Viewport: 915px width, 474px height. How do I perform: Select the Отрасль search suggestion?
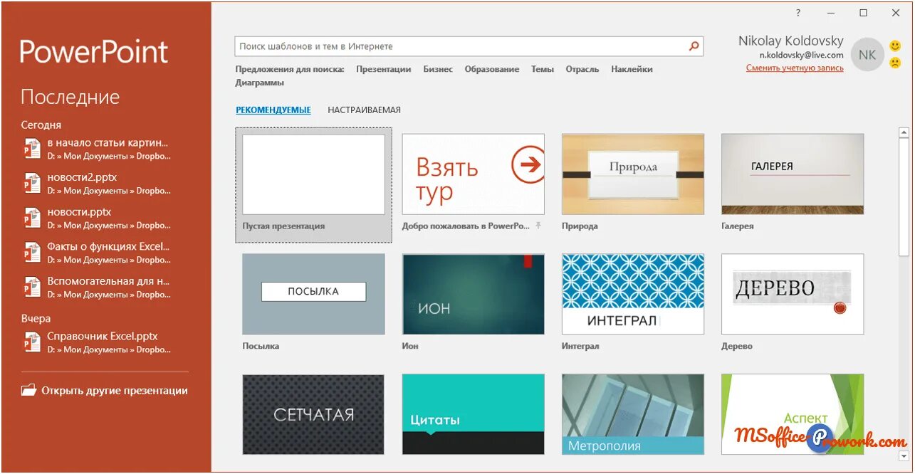(x=582, y=69)
